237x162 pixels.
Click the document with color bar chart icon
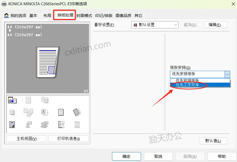pyautogui.click(x=12, y=125)
